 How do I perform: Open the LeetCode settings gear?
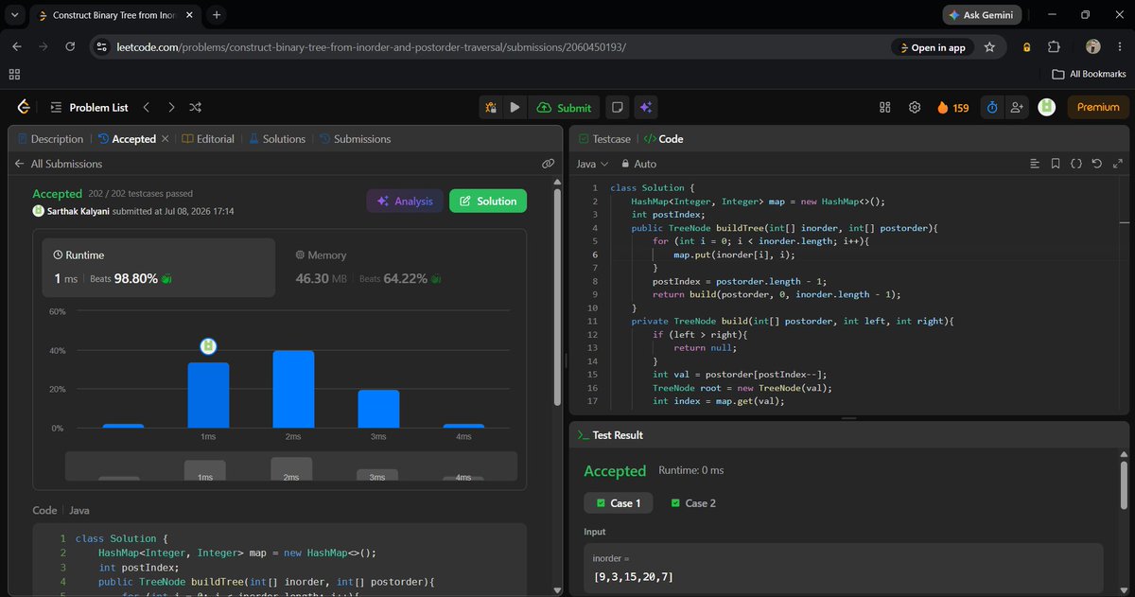pos(915,107)
